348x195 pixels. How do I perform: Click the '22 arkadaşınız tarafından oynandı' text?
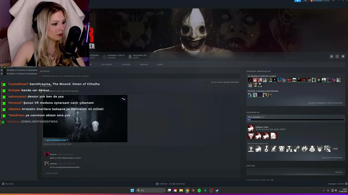tap(262, 76)
